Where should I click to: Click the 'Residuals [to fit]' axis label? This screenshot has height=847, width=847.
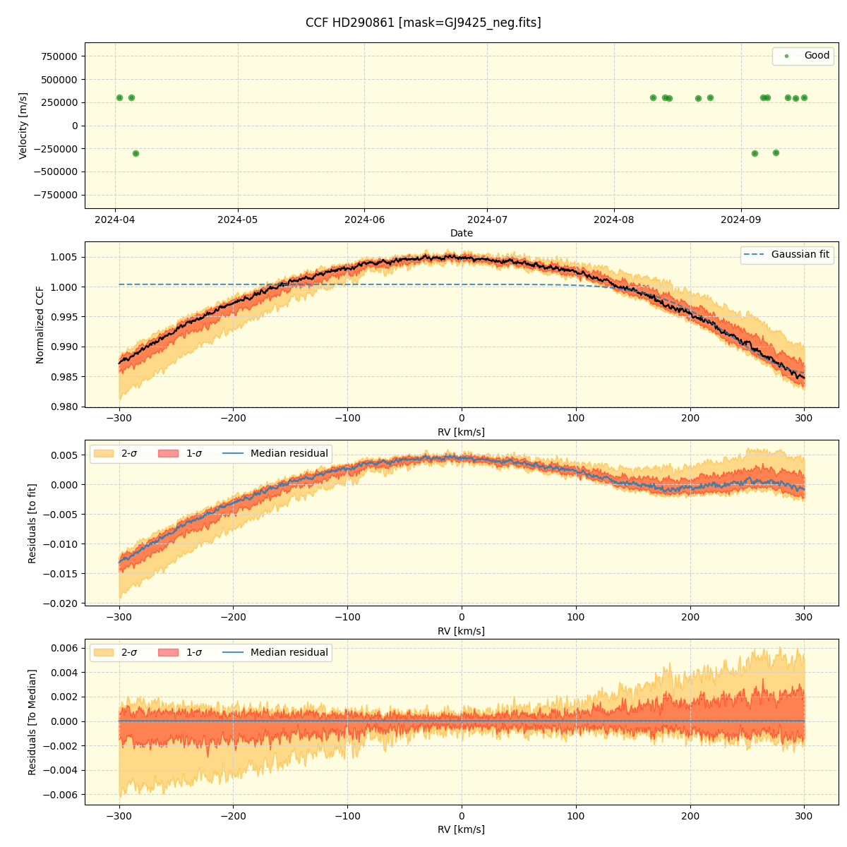click(x=32, y=523)
